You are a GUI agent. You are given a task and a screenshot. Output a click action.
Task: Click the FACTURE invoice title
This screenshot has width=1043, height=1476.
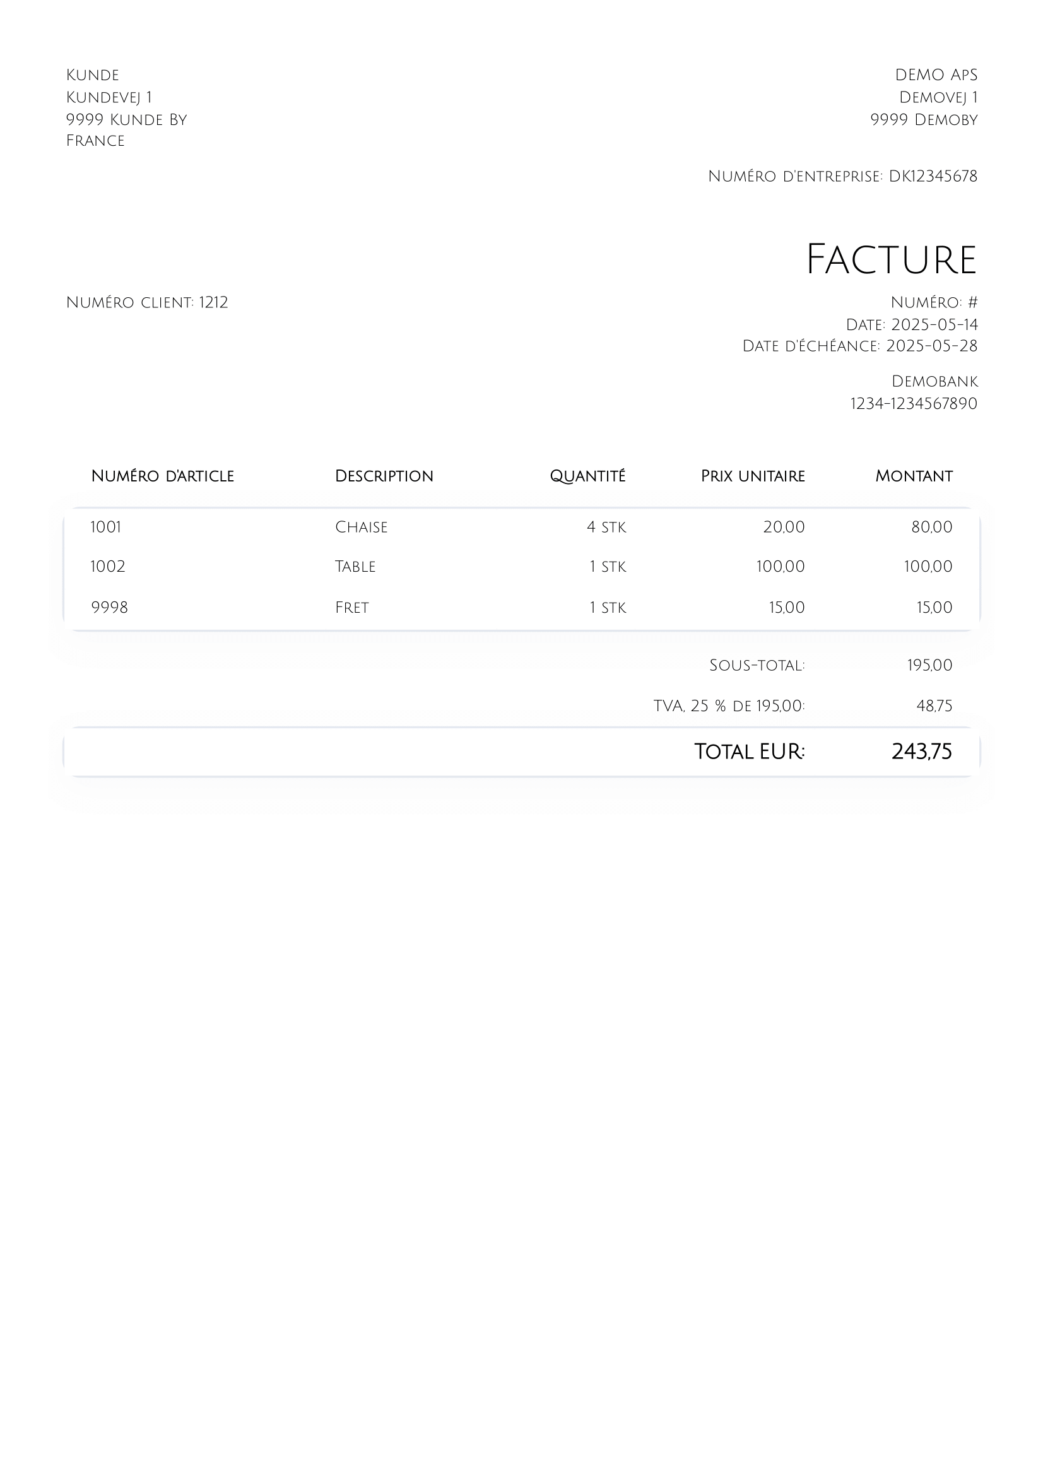[891, 259]
